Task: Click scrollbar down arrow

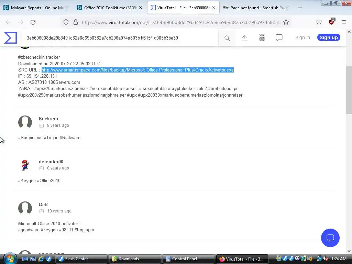Action: pyautogui.click(x=349, y=251)
